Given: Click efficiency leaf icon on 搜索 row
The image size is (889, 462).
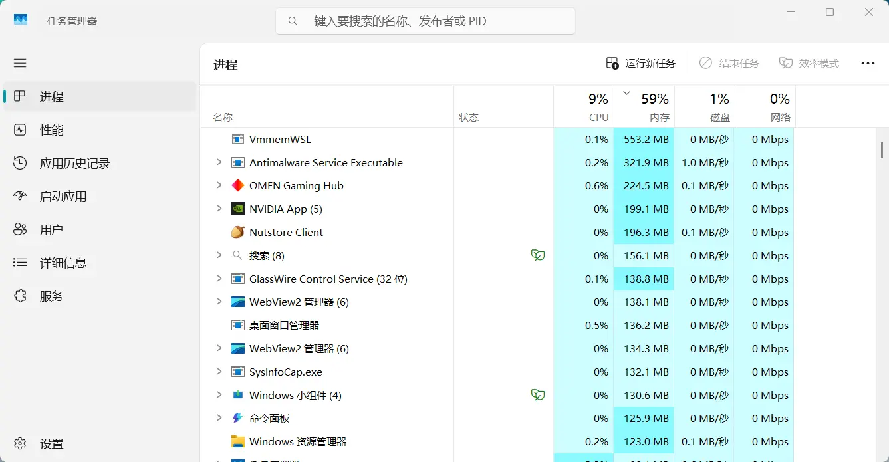Looking at the screenshot, I should 538,255.
